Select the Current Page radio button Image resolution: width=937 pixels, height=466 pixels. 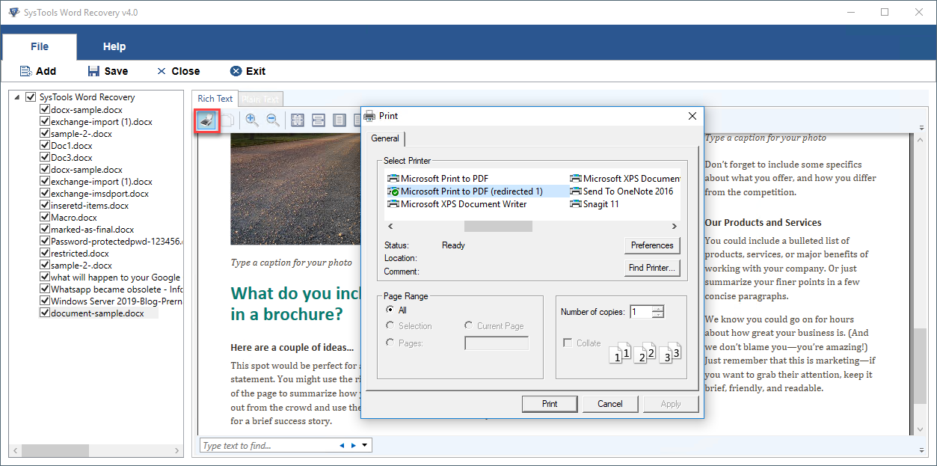coord(469,325)
